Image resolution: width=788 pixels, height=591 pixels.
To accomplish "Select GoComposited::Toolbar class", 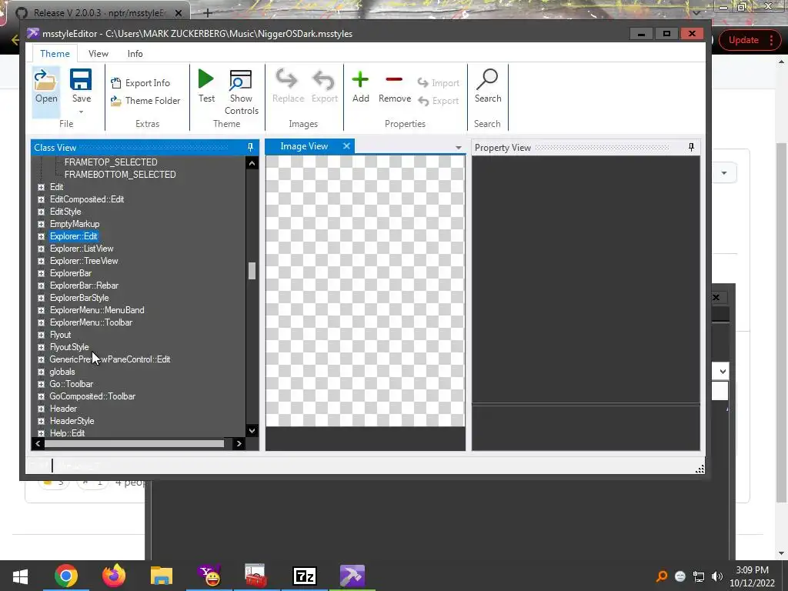I will coord(92,396).
